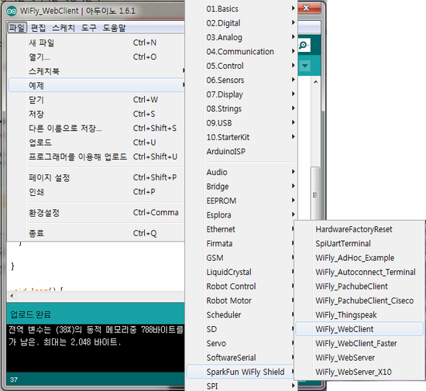Open 페이지 설정
This screenshot has height=391, width=426.
97,177
